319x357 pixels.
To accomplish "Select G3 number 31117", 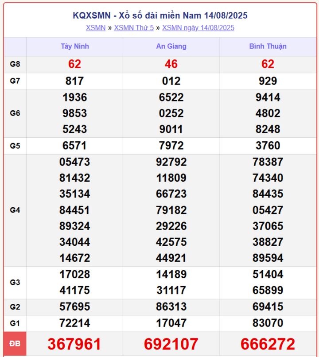I will tap(171, 291).
